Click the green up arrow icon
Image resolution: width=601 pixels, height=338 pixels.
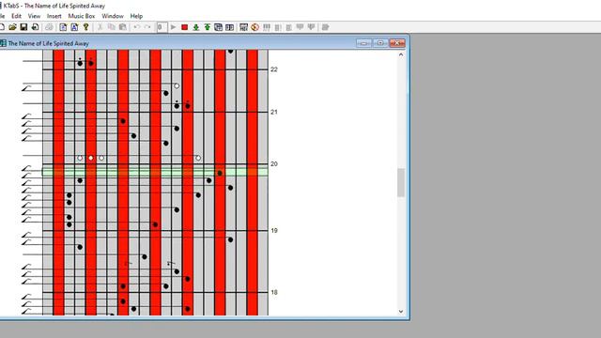click(207, 27)
